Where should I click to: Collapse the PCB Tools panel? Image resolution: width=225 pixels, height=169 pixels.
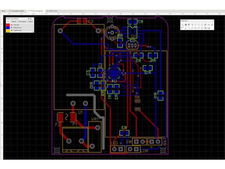(213, 21)
